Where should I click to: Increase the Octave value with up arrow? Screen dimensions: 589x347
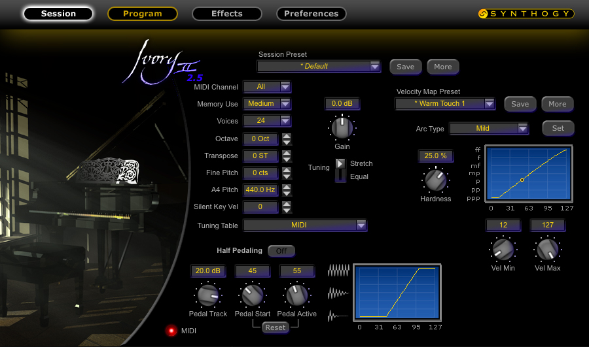tap(287, 136)
